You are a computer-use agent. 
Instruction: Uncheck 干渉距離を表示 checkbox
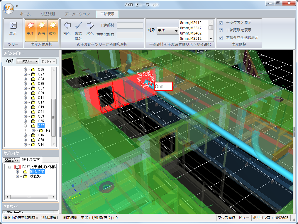click(221, 30)
